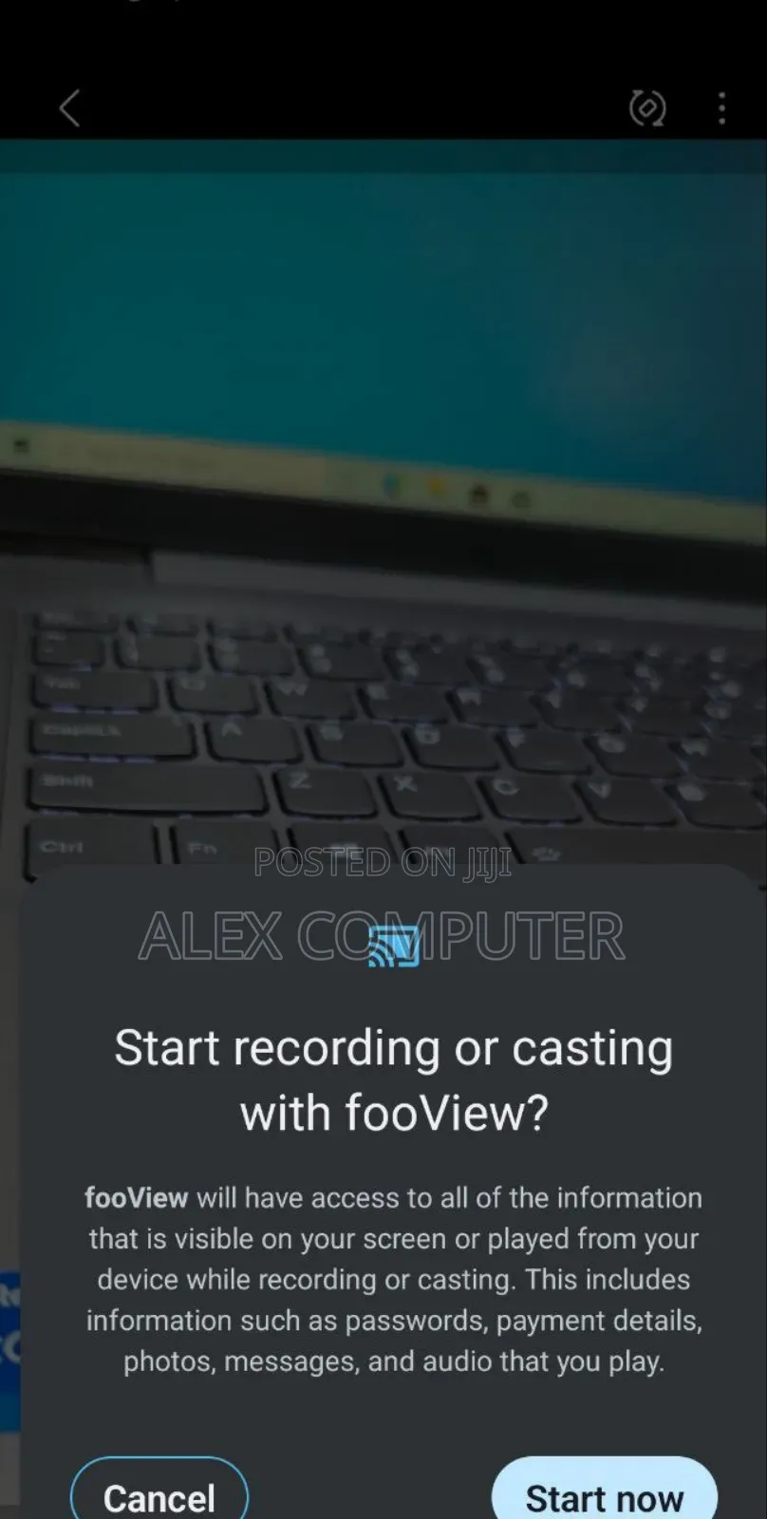Tap the back arrow icon
The width and height of the screenshot is (767, 1519).
(x=69, y=108)
